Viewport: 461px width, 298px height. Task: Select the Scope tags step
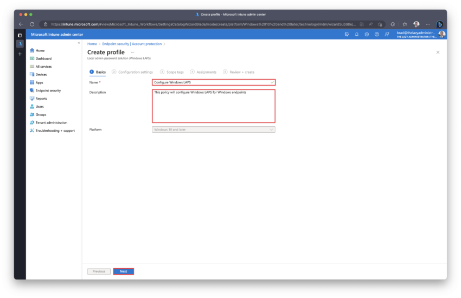pyautogui.click(x=172, y=72)
